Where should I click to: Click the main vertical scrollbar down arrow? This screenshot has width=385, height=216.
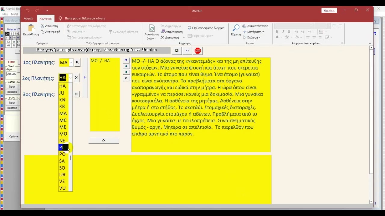(371, 202)
